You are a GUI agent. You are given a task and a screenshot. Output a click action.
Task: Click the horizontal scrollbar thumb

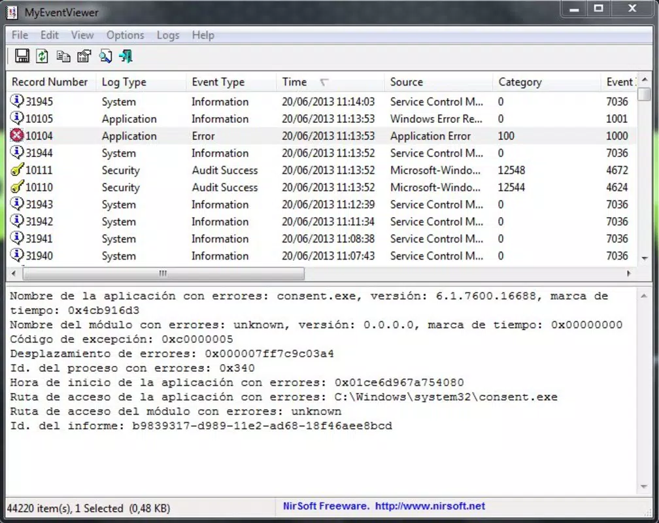[163, 274]
